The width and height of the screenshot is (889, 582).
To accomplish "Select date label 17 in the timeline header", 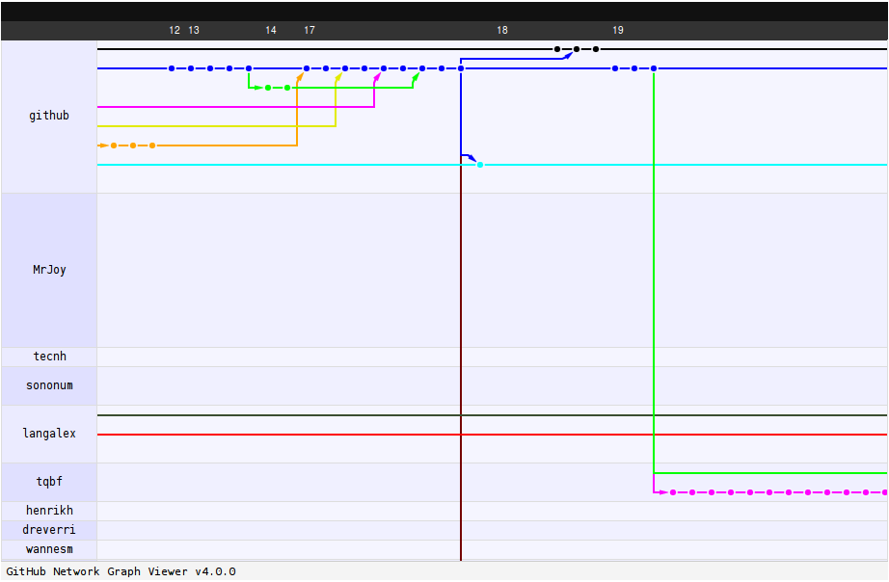I will click(x=310, y=30).
